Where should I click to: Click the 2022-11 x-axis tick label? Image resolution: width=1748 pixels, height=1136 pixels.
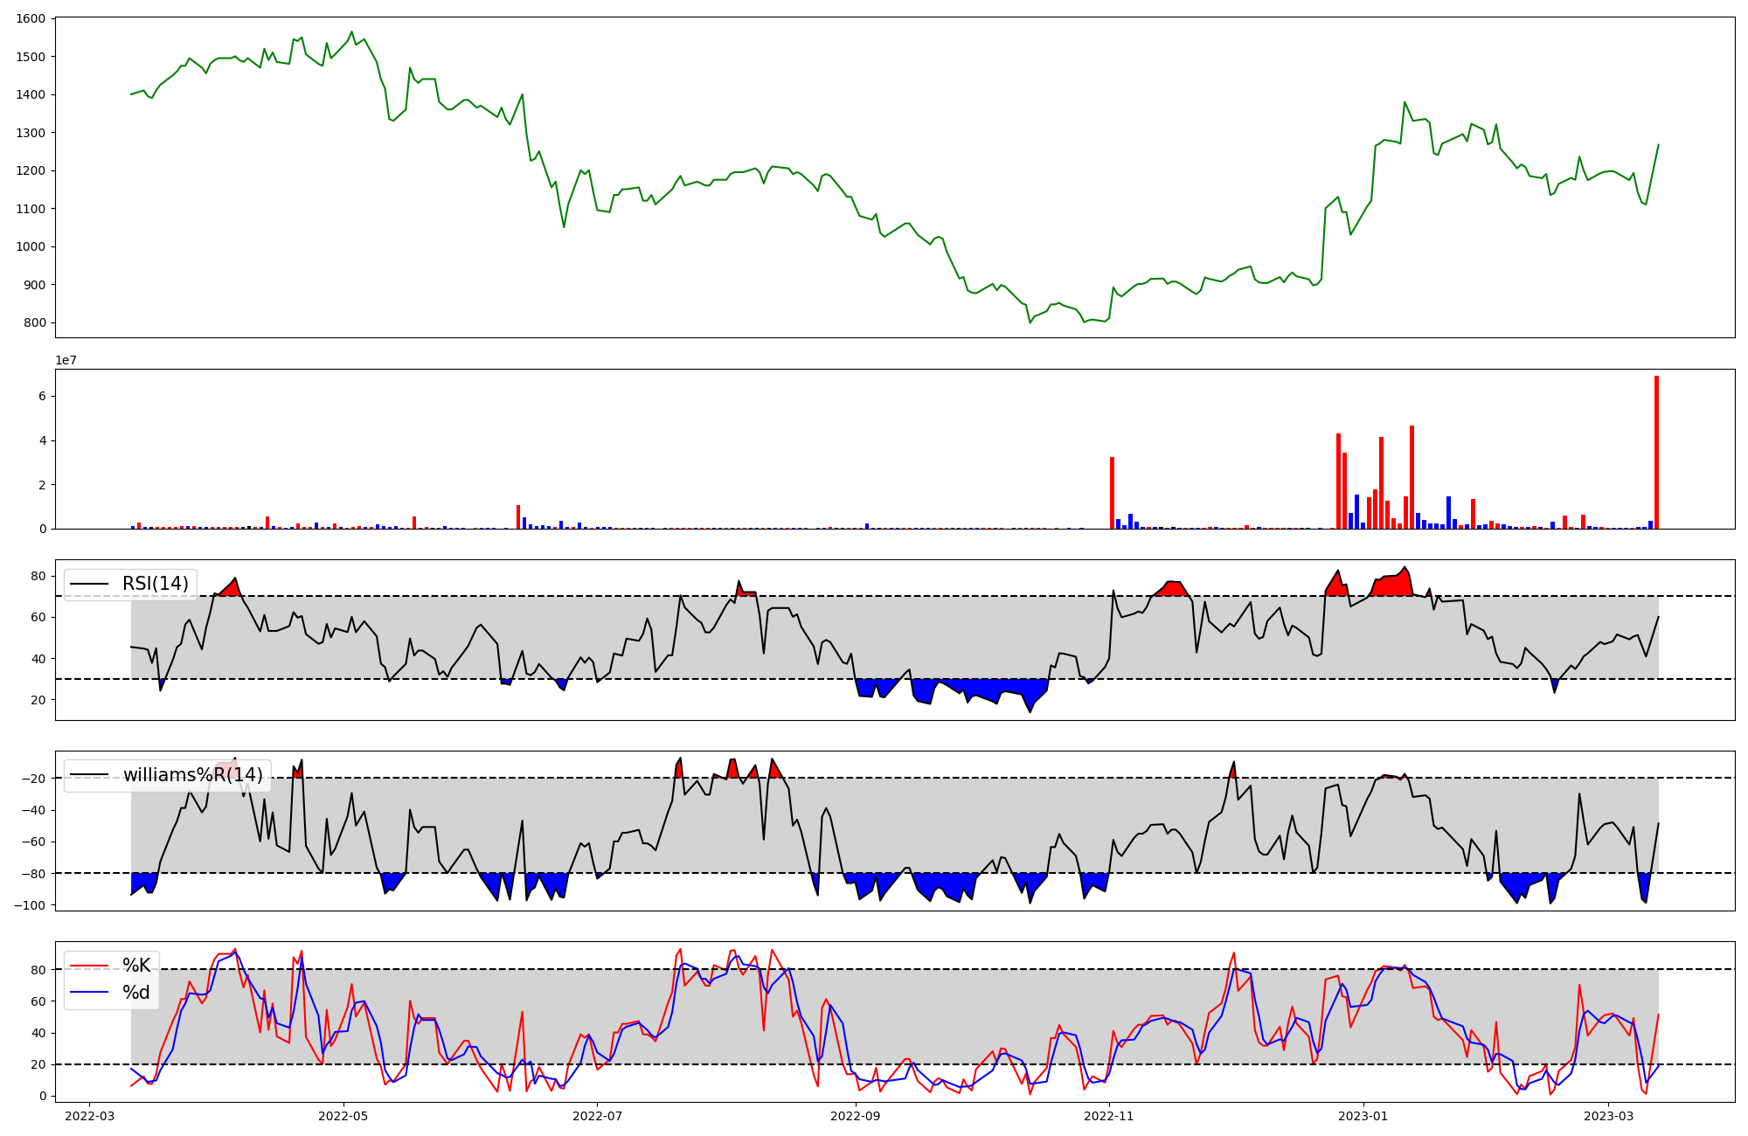click(1109, 1116)
